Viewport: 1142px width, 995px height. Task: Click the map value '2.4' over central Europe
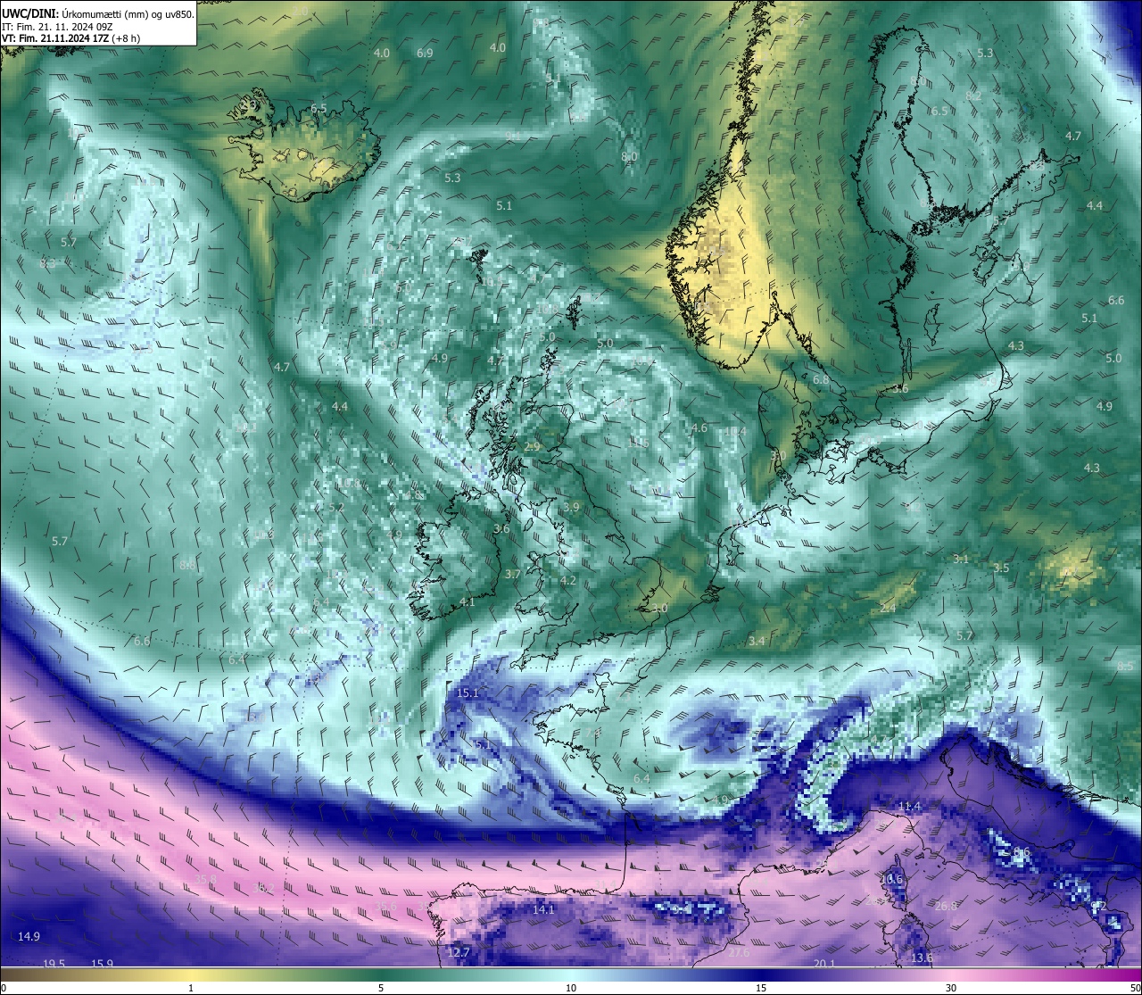(x=888, y=608)
